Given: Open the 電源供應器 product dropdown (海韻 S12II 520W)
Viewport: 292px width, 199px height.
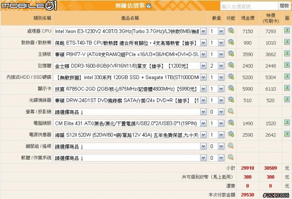Looking at the screenshot, I should (x=130, y=135).
